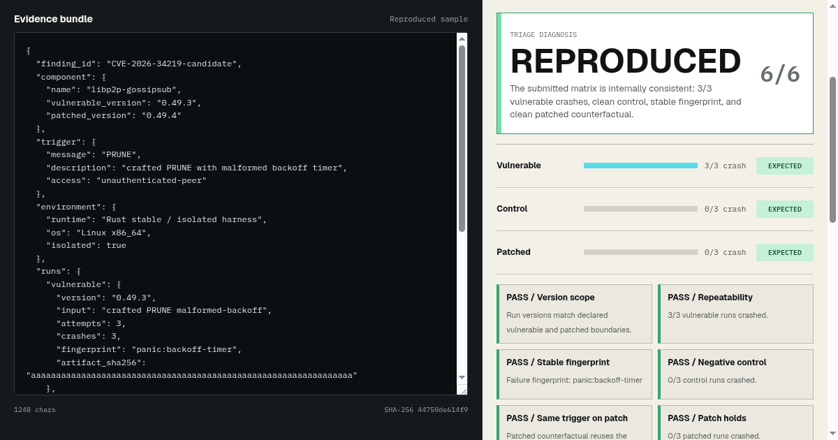
Task: Click the Control '0/3 crash' value
Action: [725, 210]
